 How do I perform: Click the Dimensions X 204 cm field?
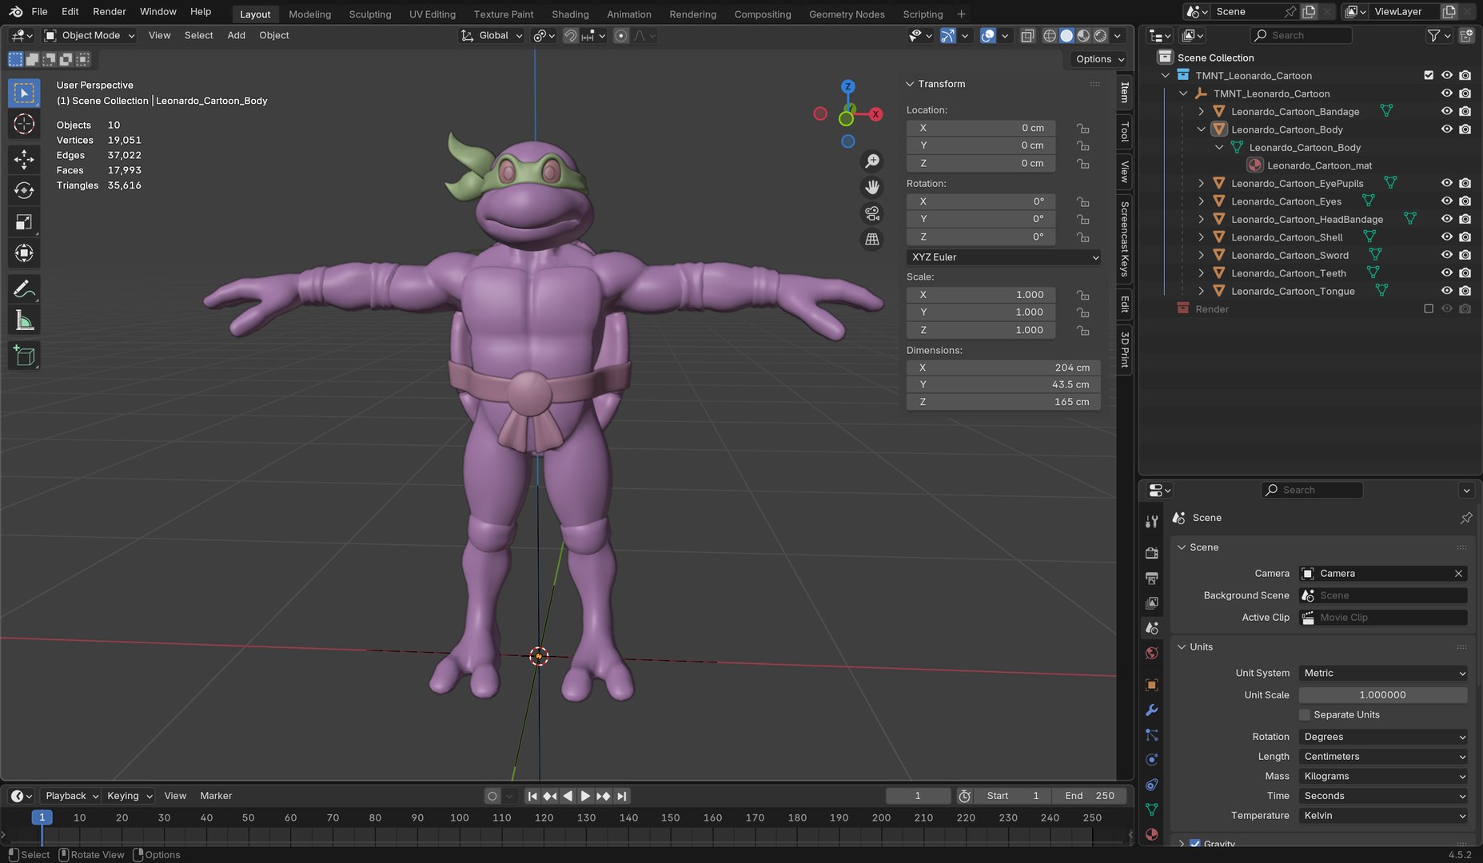(x=1003, y=368)
